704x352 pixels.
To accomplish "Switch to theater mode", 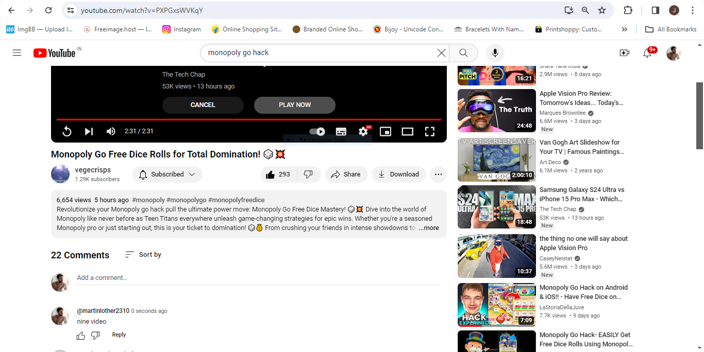I will pyautogui.click(x=408, y=131).
